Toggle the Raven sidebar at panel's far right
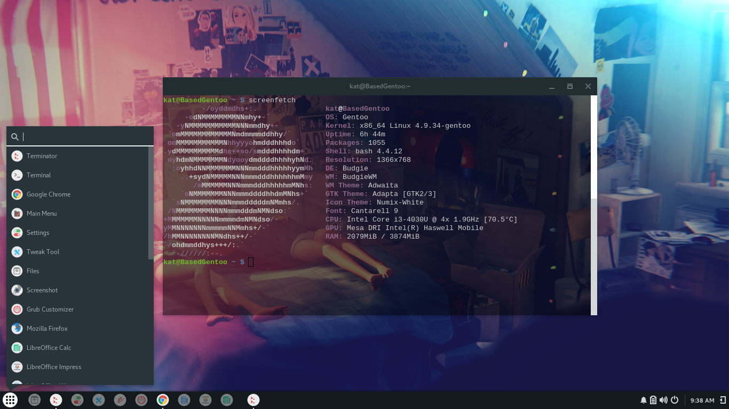Screen dimensions: 729x409 [x=722, y=400]
